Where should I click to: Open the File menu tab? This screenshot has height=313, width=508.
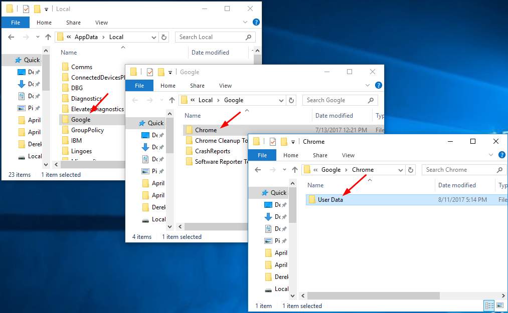point(262,155)
